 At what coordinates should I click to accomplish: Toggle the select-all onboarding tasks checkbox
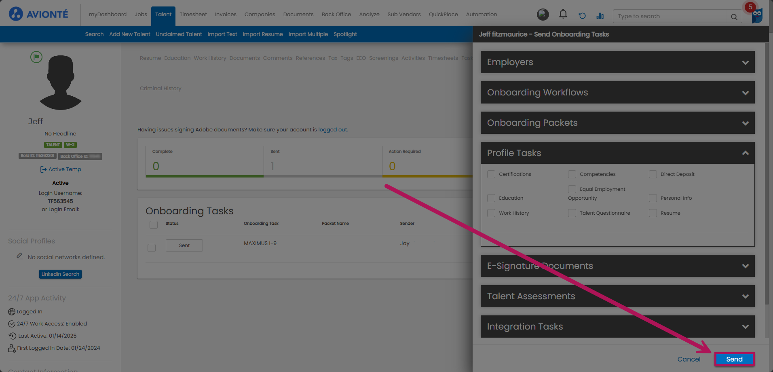coord(154,225)
